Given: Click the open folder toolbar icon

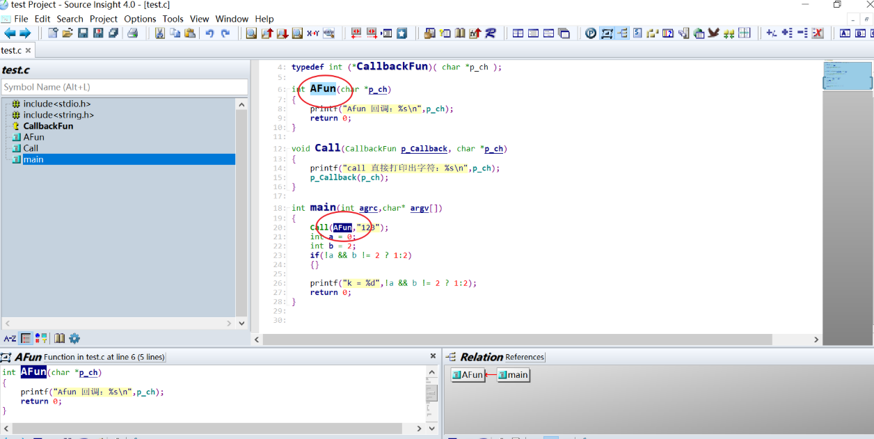Looking at the screenshot, I should click(x=67, y=33).
